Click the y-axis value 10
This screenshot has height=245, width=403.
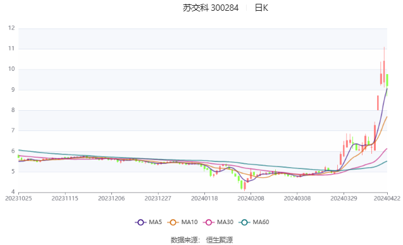(x=11, y=69)
